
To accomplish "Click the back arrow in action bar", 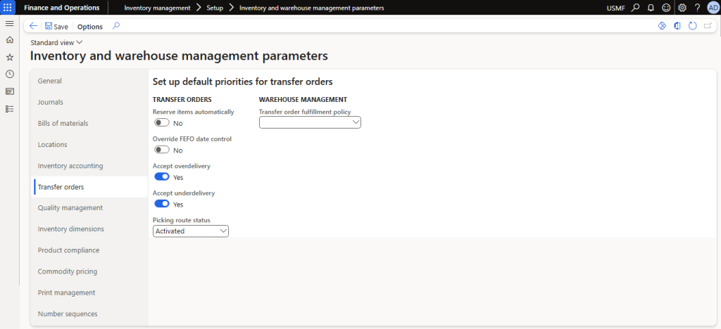I will click(34, 26).
